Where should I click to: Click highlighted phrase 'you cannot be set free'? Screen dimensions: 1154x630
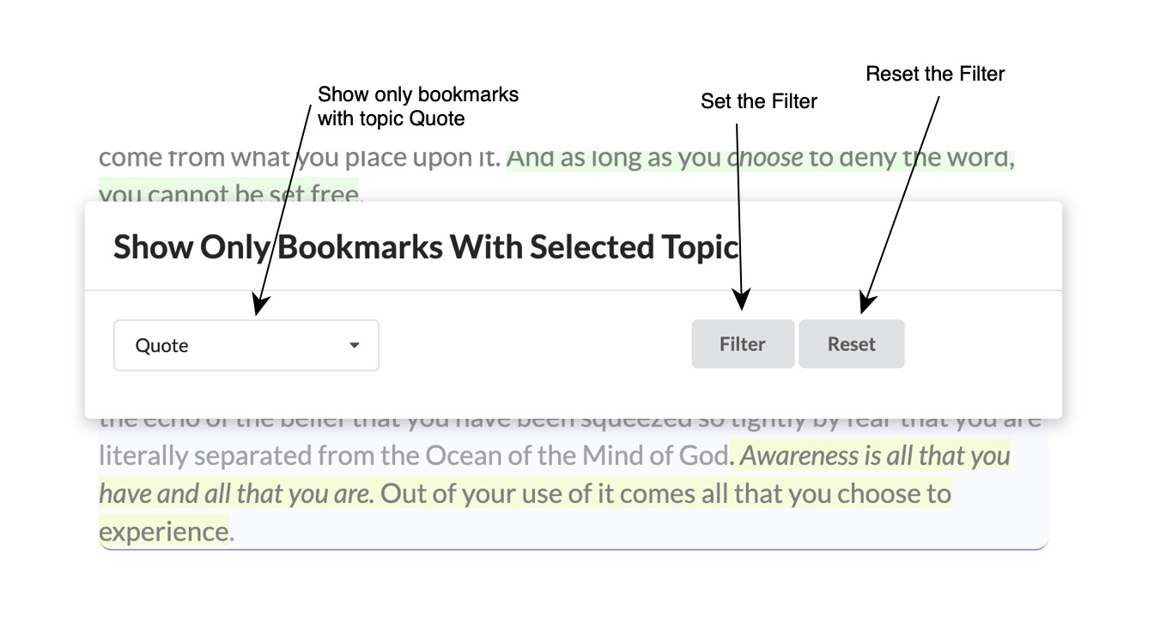[228, 194]
